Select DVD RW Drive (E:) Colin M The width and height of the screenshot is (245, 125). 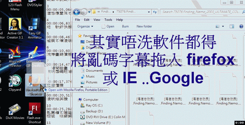[x=103, y=117]
